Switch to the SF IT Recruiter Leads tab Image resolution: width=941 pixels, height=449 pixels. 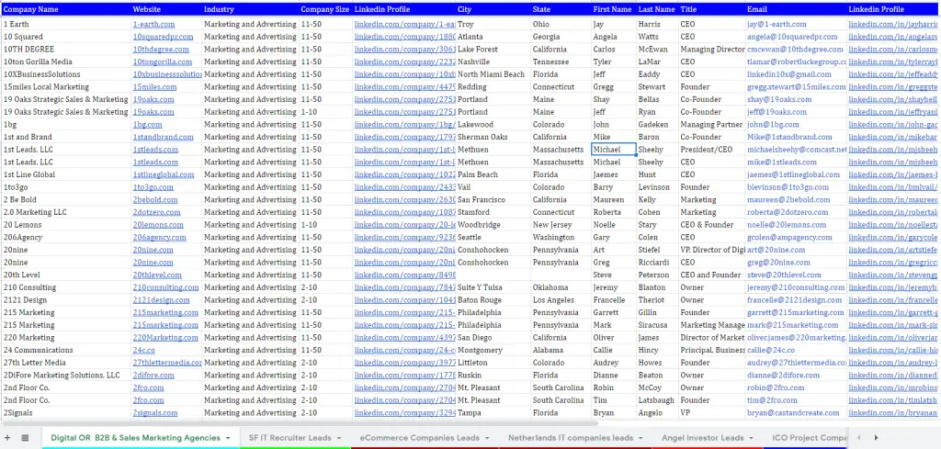tap(289, 438)
